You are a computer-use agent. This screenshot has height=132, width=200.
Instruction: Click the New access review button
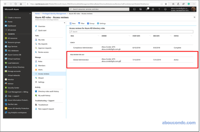coord(72,23)
